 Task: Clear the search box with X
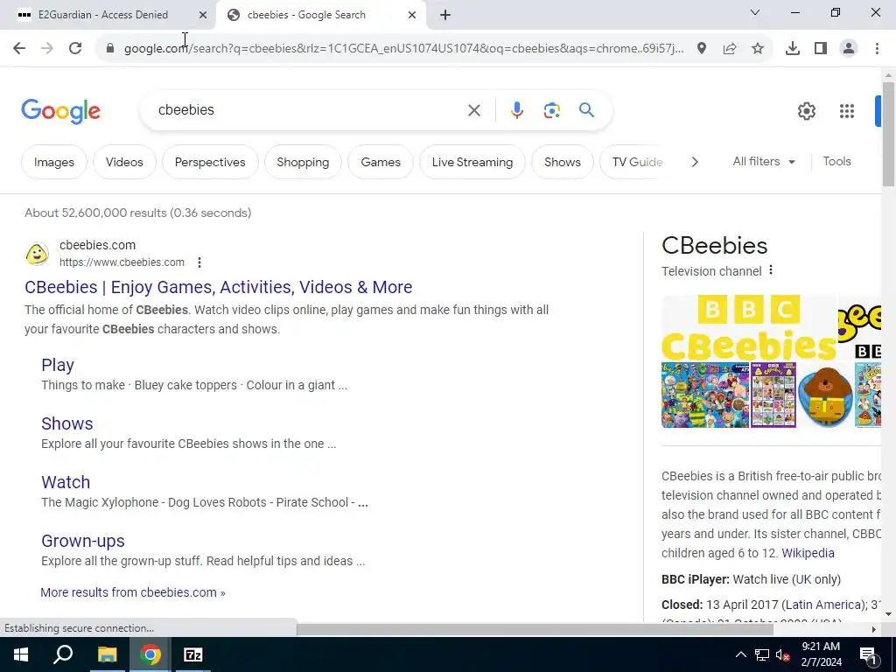coord(474,110)
